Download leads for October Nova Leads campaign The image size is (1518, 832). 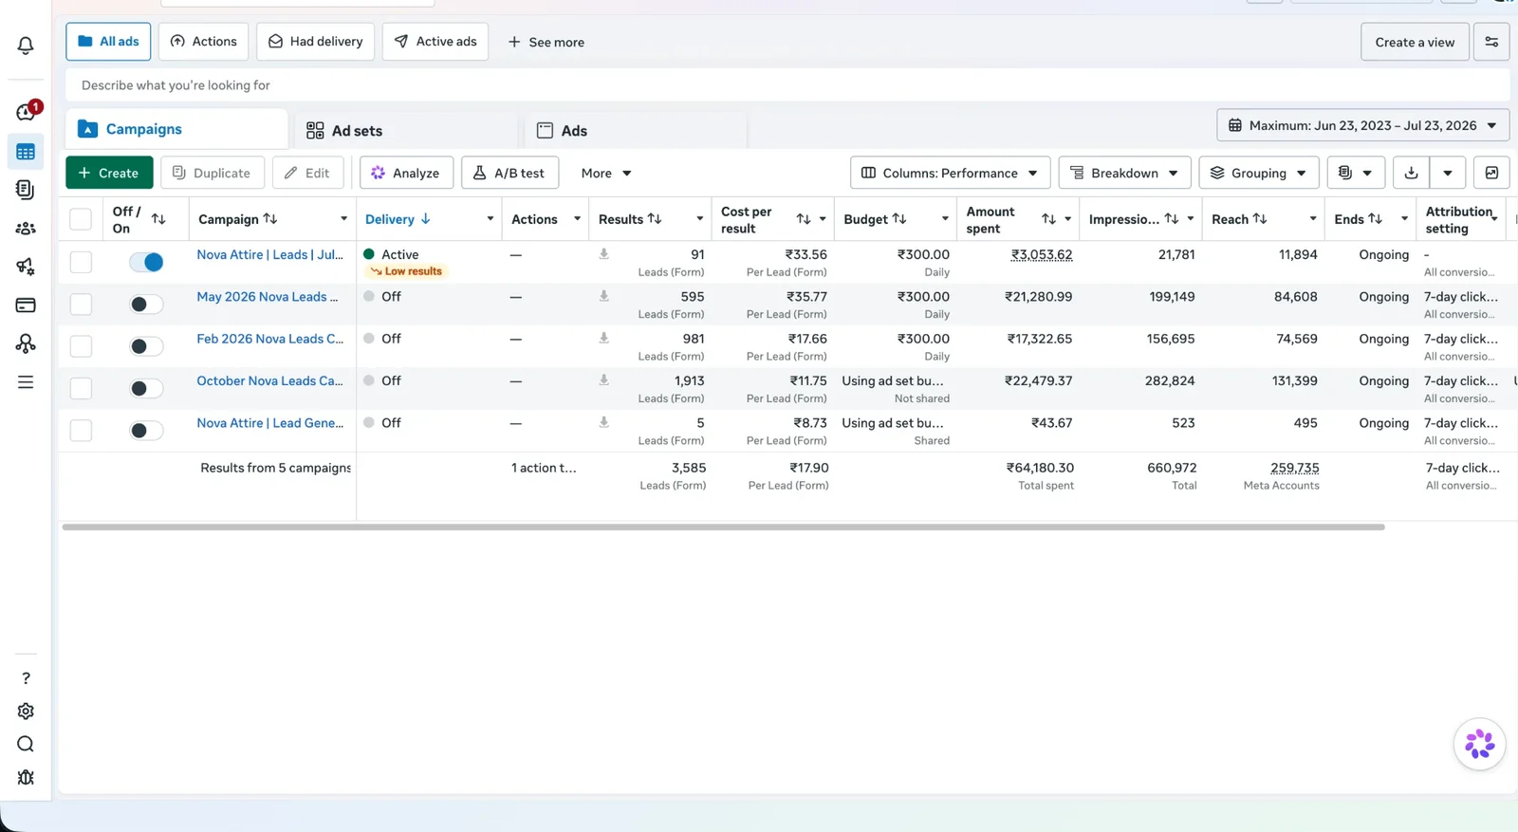point(603,380)
